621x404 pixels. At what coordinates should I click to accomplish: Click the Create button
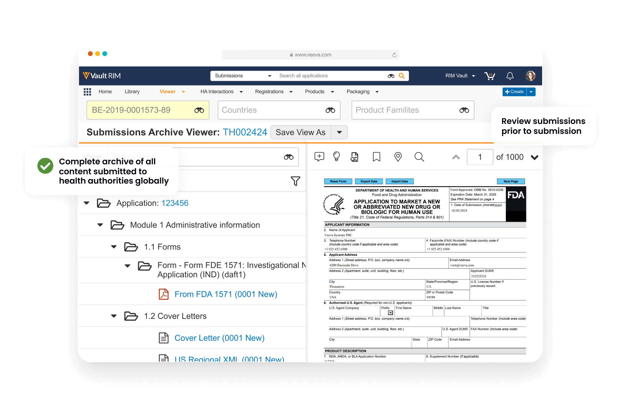[514, 92]
